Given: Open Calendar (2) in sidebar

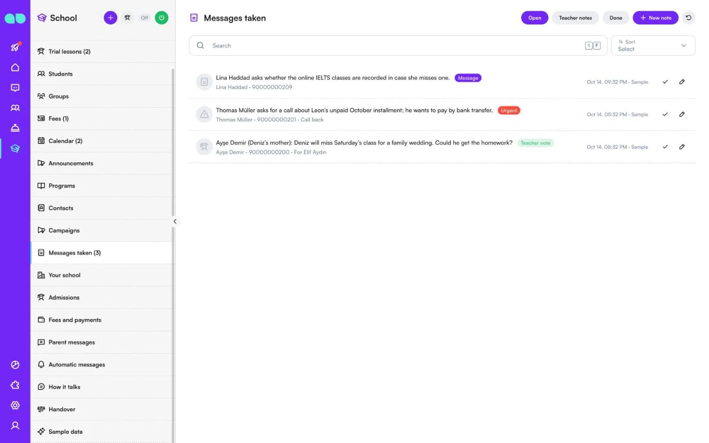Looking at the screenshot, I should tap(103, 141).
